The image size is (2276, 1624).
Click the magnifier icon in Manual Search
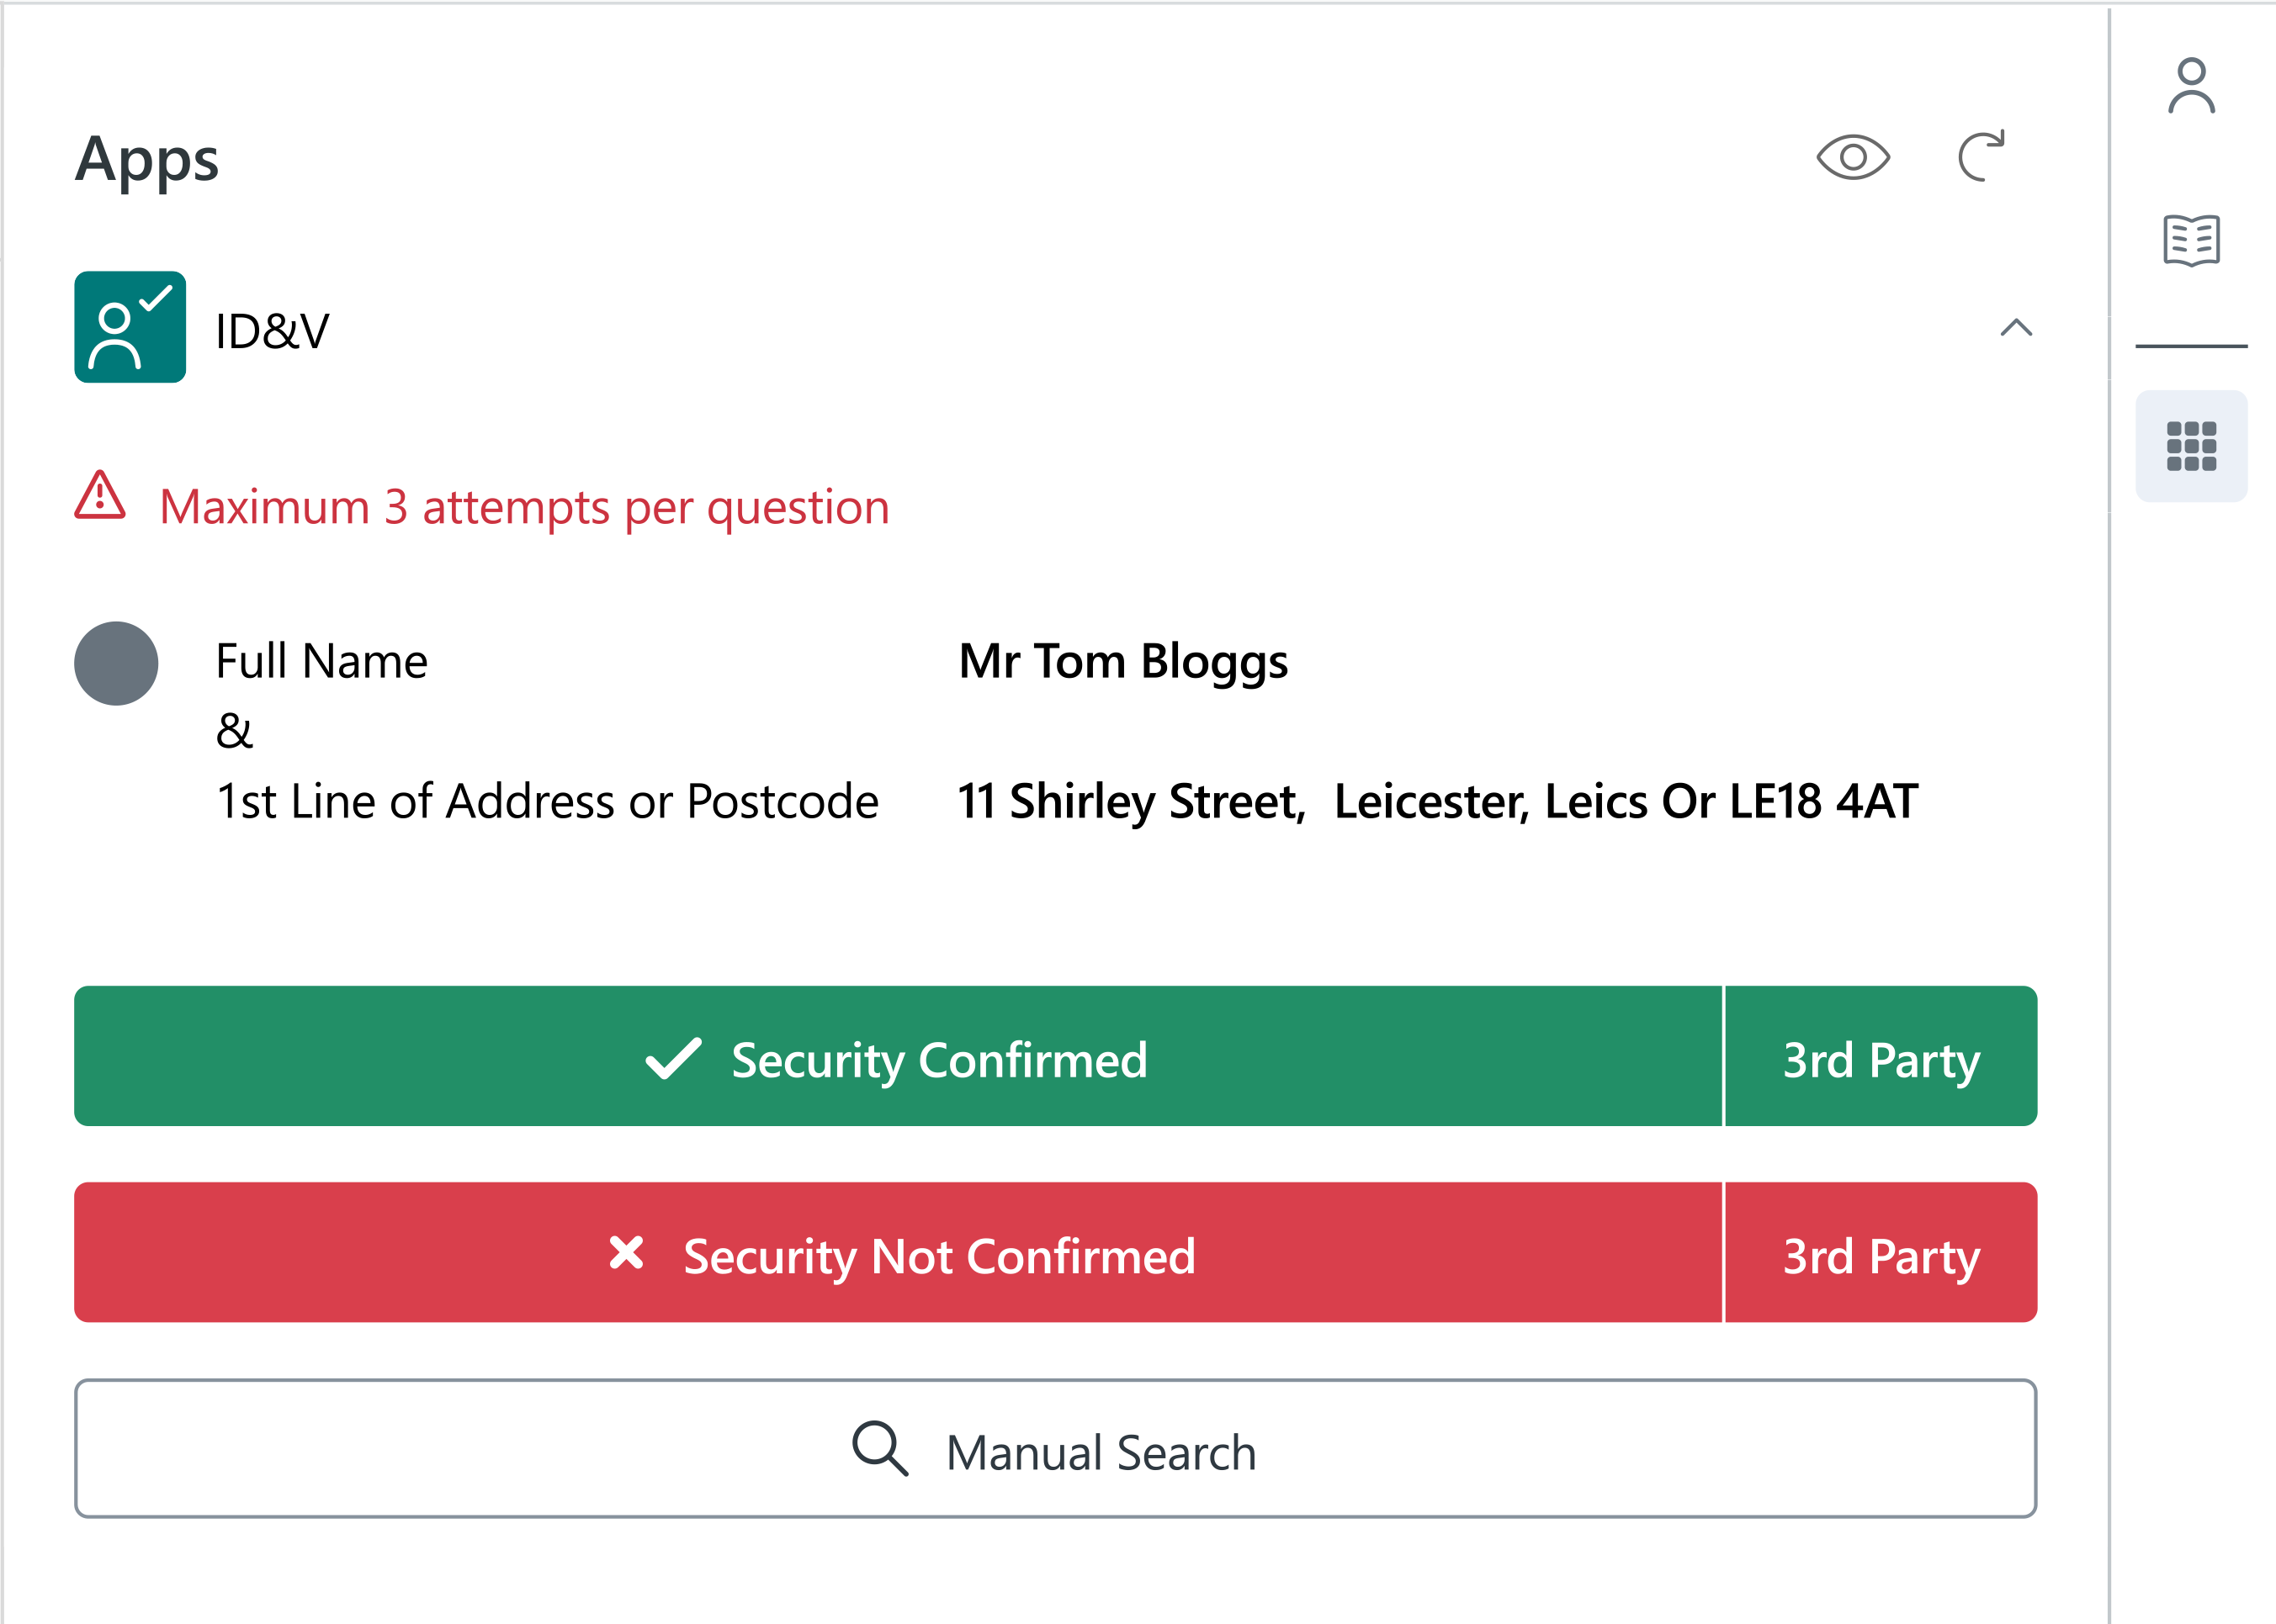879,1448
